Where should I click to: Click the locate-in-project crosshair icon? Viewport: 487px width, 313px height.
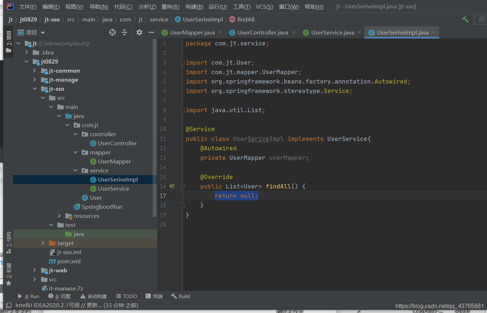pyautogui.click(x=112, y=32)
